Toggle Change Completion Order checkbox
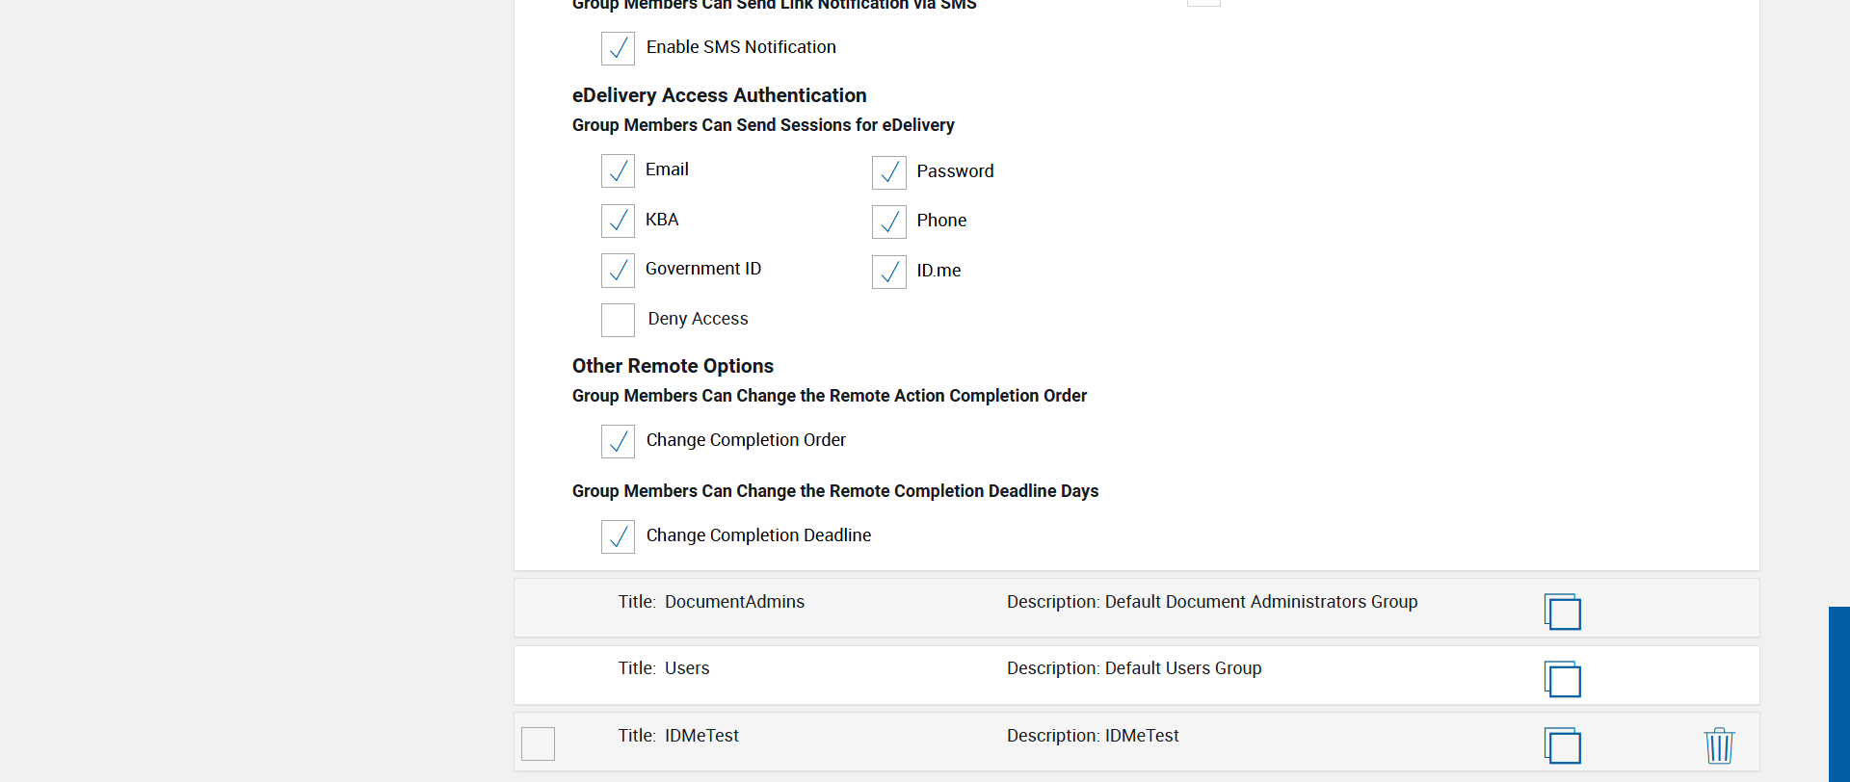This screenshot has width=1850, height=782. point(618,441)
